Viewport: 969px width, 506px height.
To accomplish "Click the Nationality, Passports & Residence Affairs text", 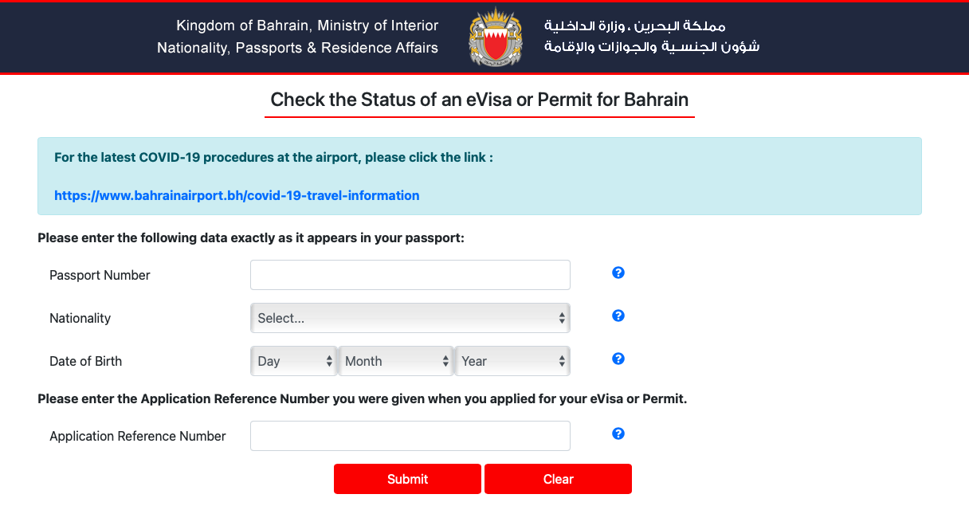I will pos(296,48).
